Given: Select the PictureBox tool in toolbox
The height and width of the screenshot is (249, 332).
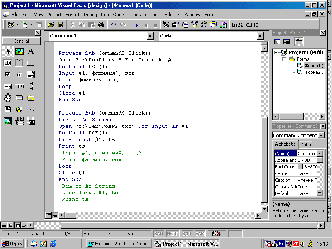Looking at the screenshot, I should click(20, 51).
